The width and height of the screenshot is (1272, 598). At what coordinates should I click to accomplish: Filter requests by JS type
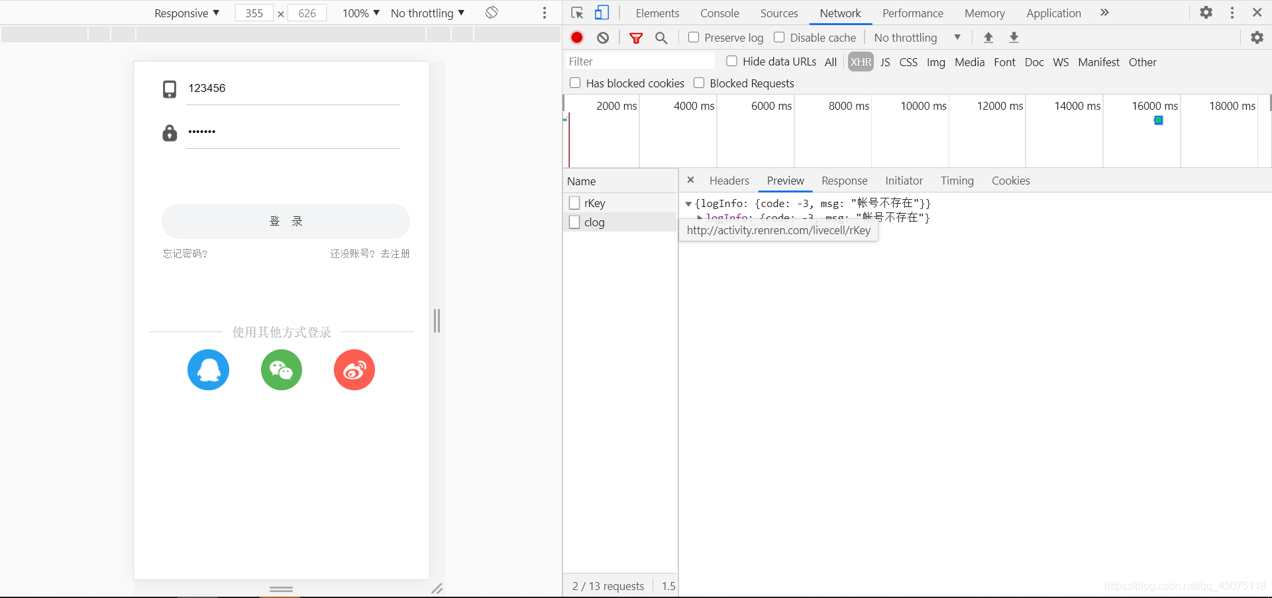884,62
